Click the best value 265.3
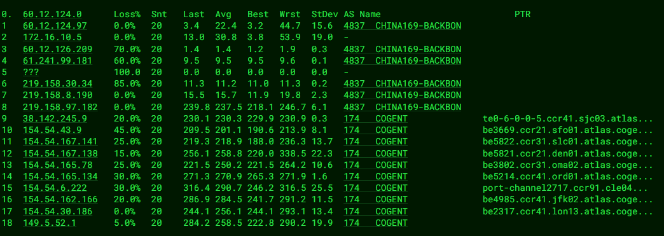Viewport: 664px width, 236px height. 260,176
